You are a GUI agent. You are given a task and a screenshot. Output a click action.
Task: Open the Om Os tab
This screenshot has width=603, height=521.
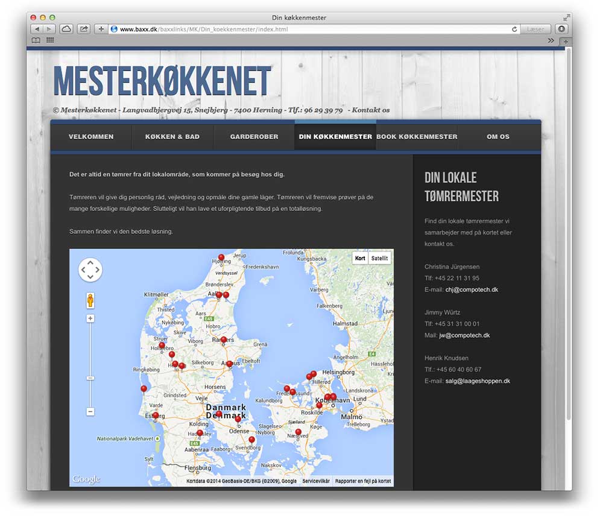[x=498, y=136]
